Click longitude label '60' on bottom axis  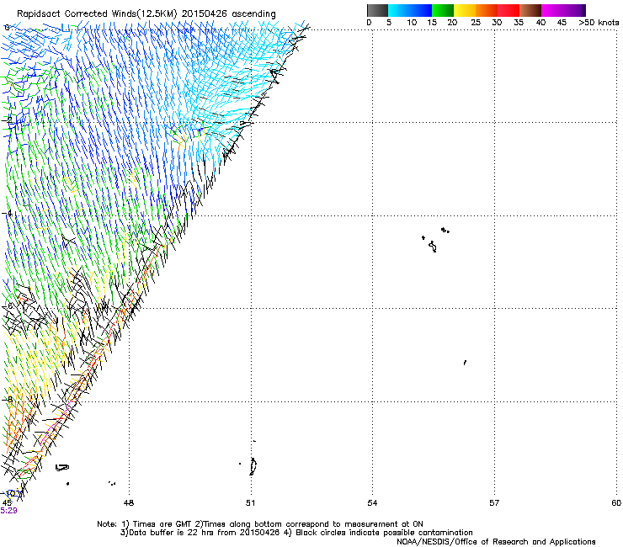616,503
